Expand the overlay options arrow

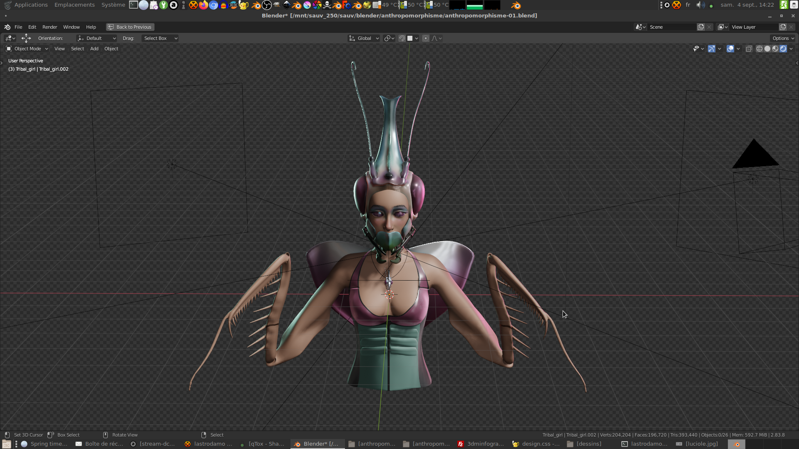[x=738, y=49]
